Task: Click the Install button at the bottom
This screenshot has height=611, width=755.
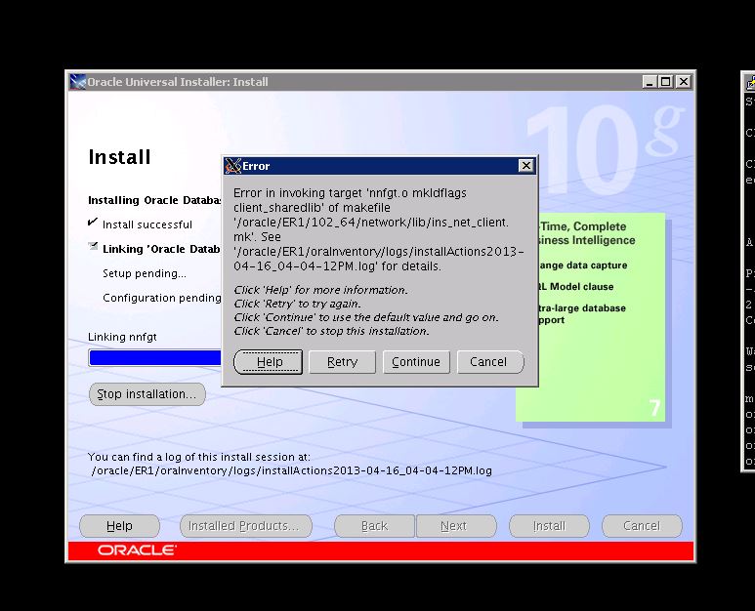Action: point(549,526)
